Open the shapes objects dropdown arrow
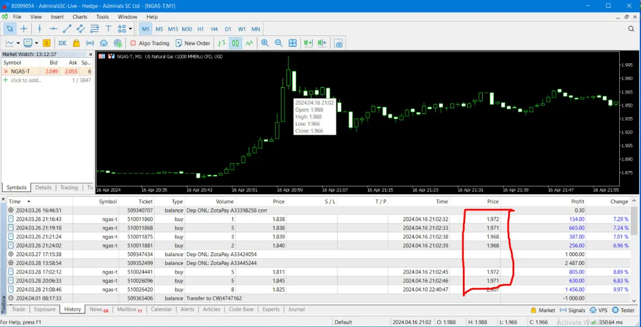 (x=131, y=29)
